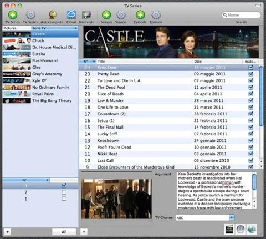This screenshot has height=239, width=266.
Task: Click the globe web icon at bottom right
Action: 241,230
